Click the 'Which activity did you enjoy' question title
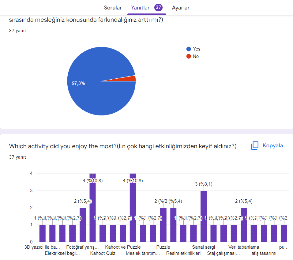This screenshot has width=293, height=260. pyautogui.click(x=122, y=146)
